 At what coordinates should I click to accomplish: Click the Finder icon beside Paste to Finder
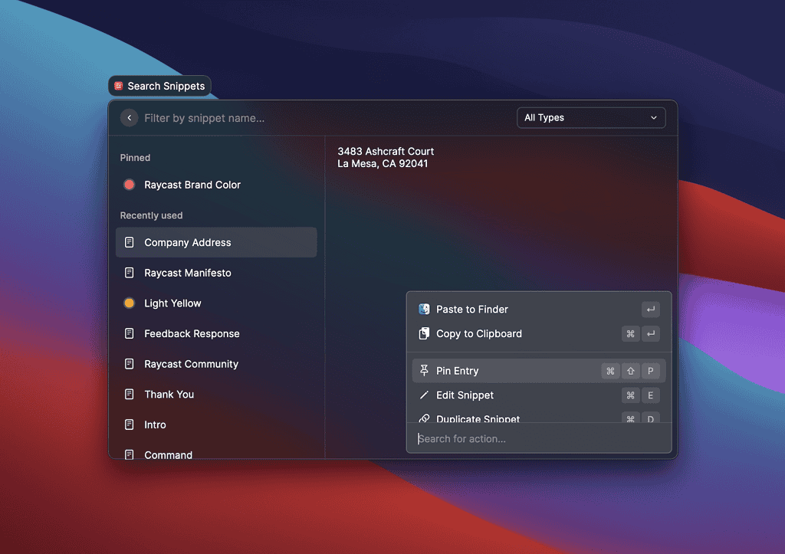(424, 310)
